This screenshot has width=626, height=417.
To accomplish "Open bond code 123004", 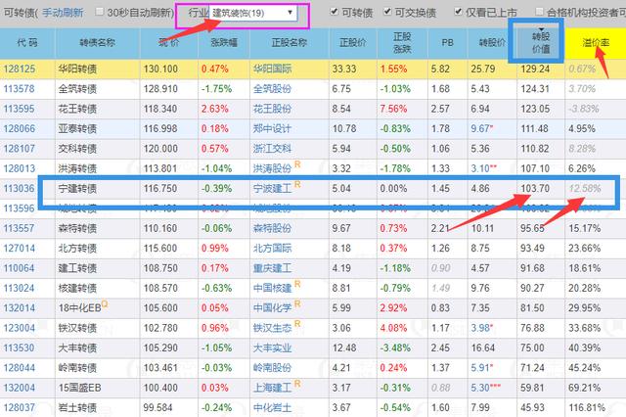I will tap(20, 328).
